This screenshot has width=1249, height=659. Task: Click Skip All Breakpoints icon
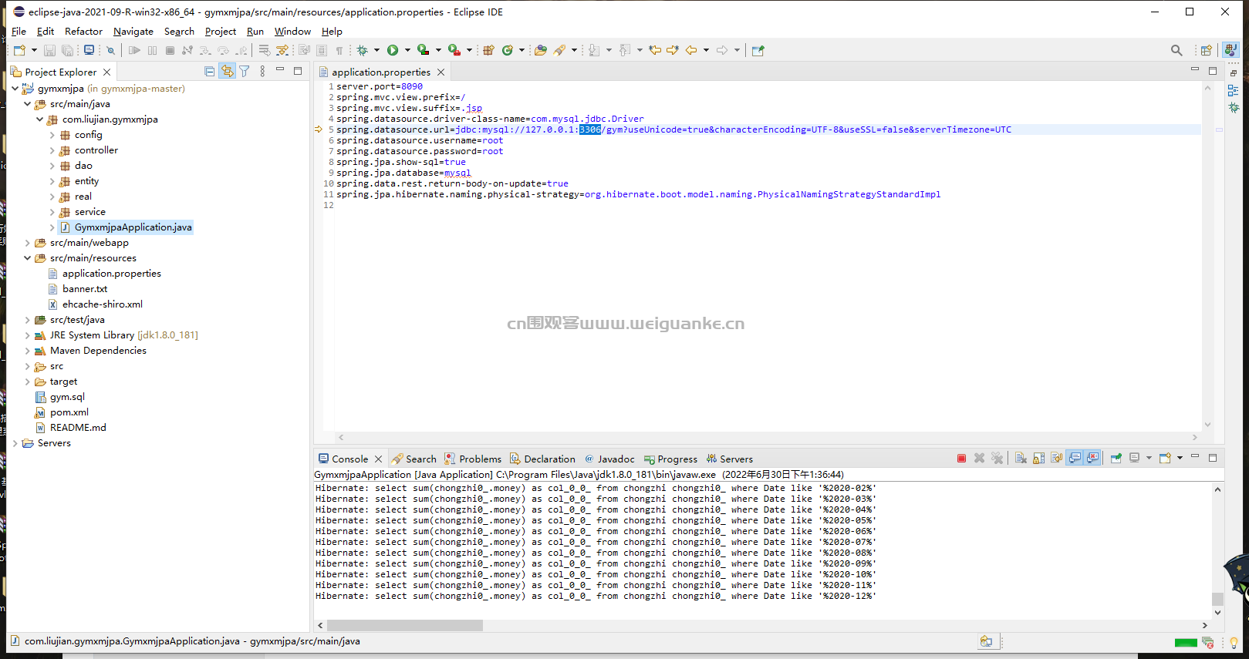pos(111,50)
